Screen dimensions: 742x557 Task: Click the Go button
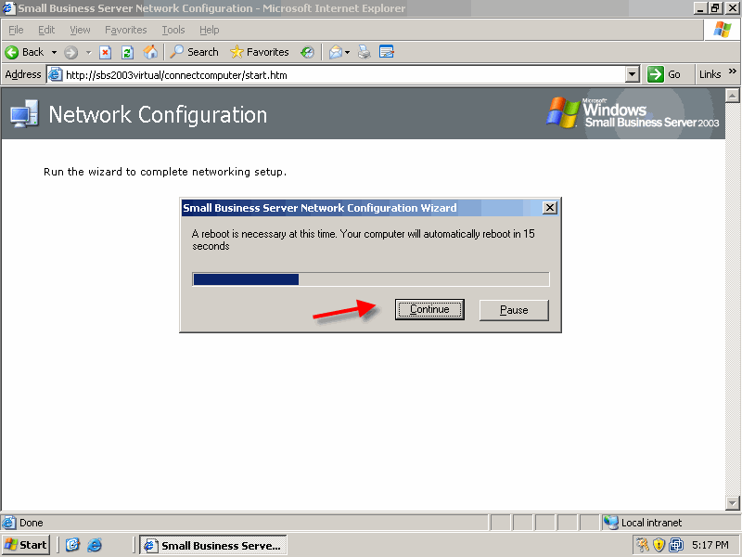[664, 74]
